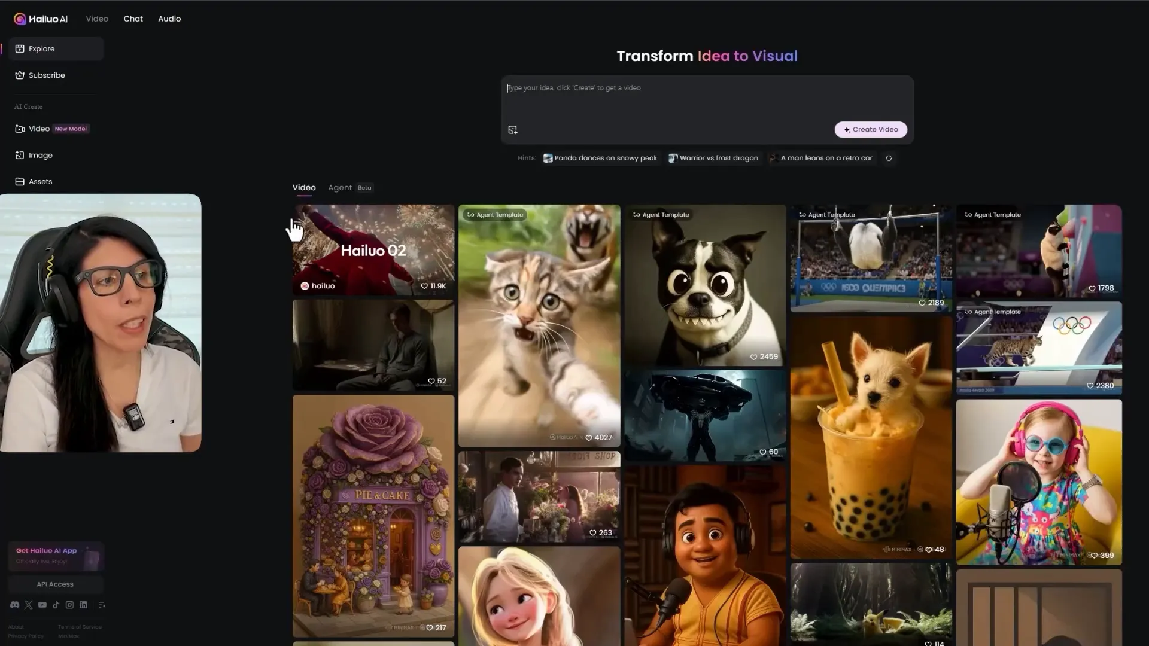Click the API Access button
The width and height of the screenshot is (1149, 646).
(56, 584)
